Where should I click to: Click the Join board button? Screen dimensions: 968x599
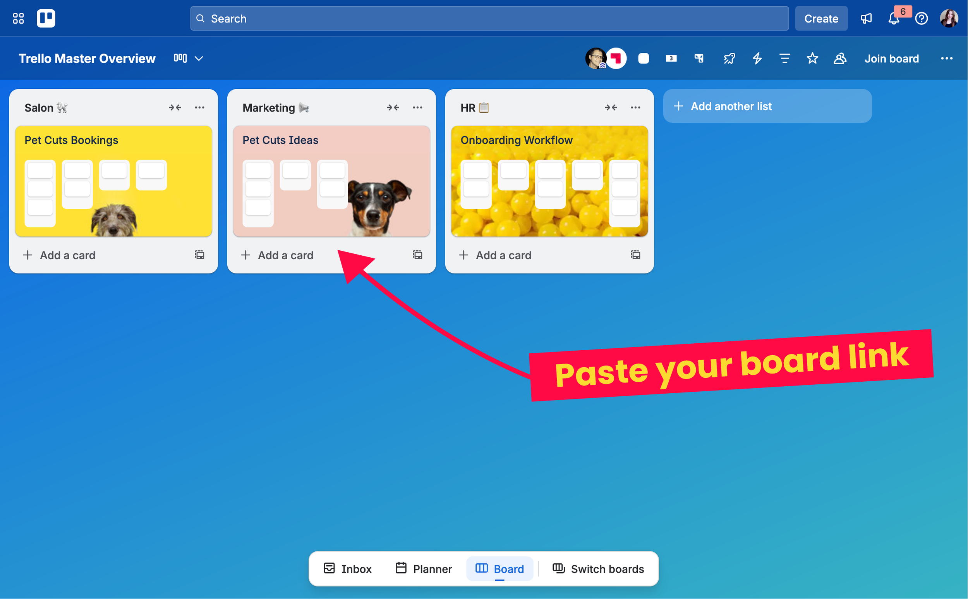pyautogui.click(x=892, y=59)
